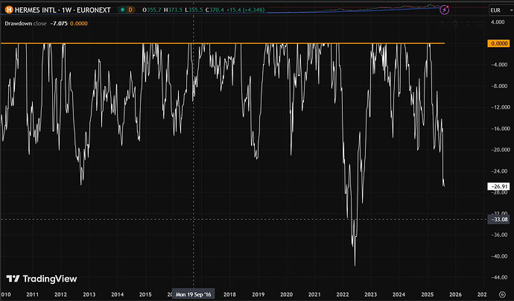
Task: Click faint trash icon to delete Drawdown pane
Action: click(x=455, y=24)
